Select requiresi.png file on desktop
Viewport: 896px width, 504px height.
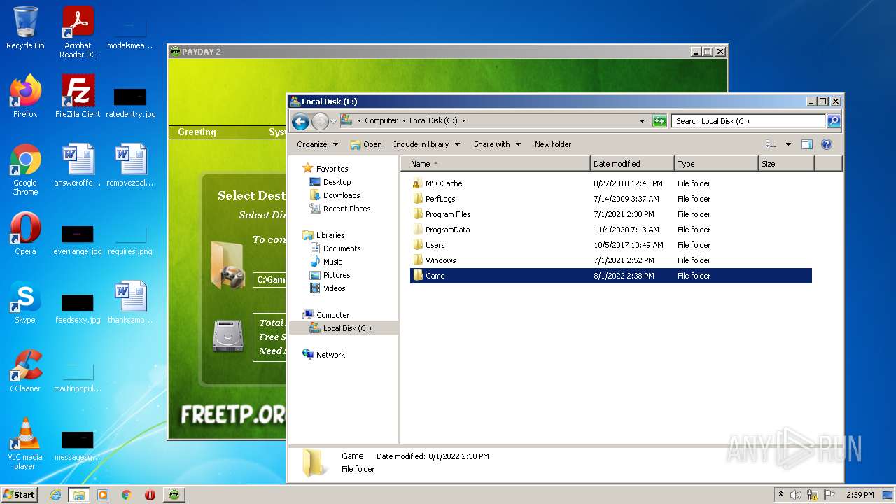point(130,239)
